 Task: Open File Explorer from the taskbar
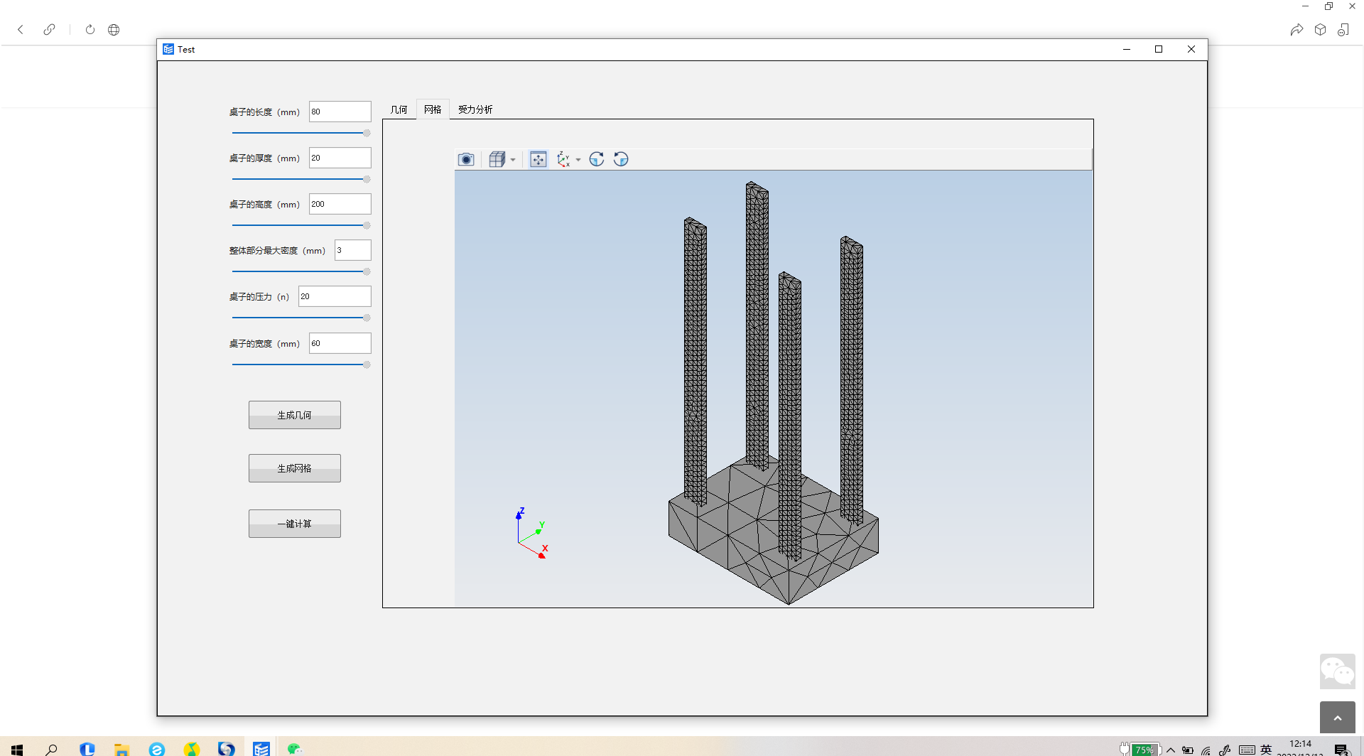(x=122, y=749)
